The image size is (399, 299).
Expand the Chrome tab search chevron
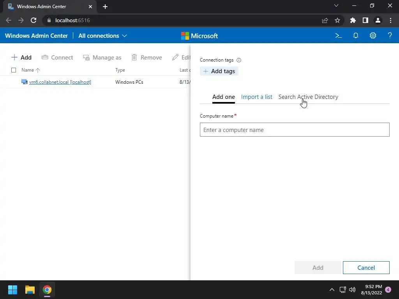pos(336,5)
